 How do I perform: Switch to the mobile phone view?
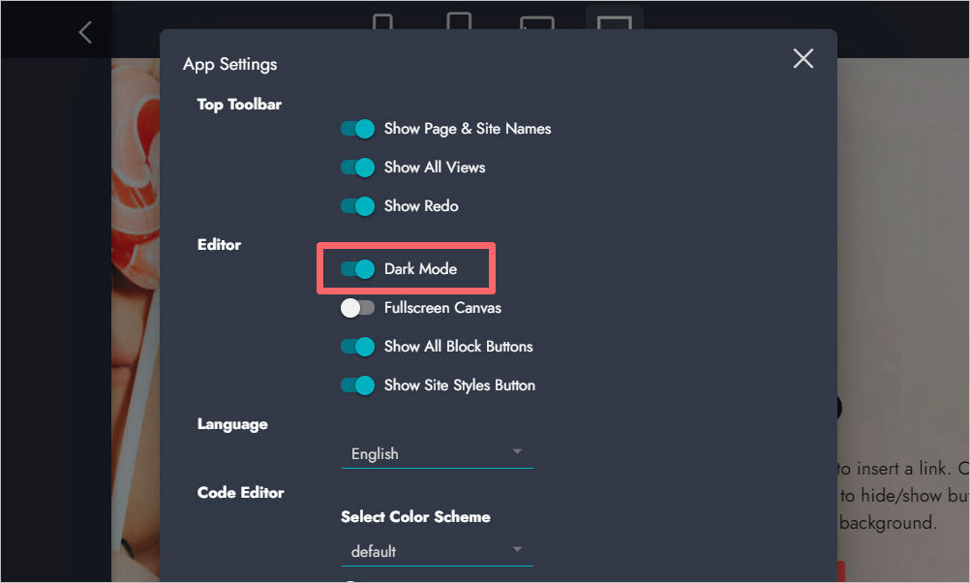click(383, 21)
